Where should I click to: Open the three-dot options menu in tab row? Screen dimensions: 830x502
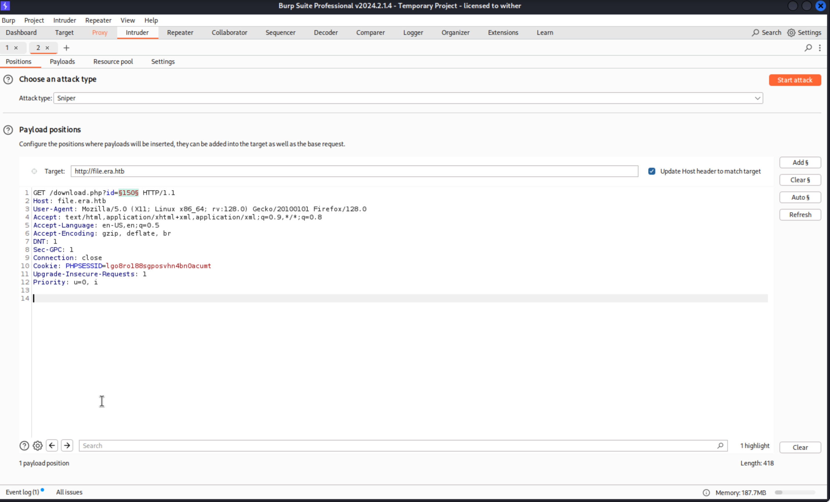point(820,48)
